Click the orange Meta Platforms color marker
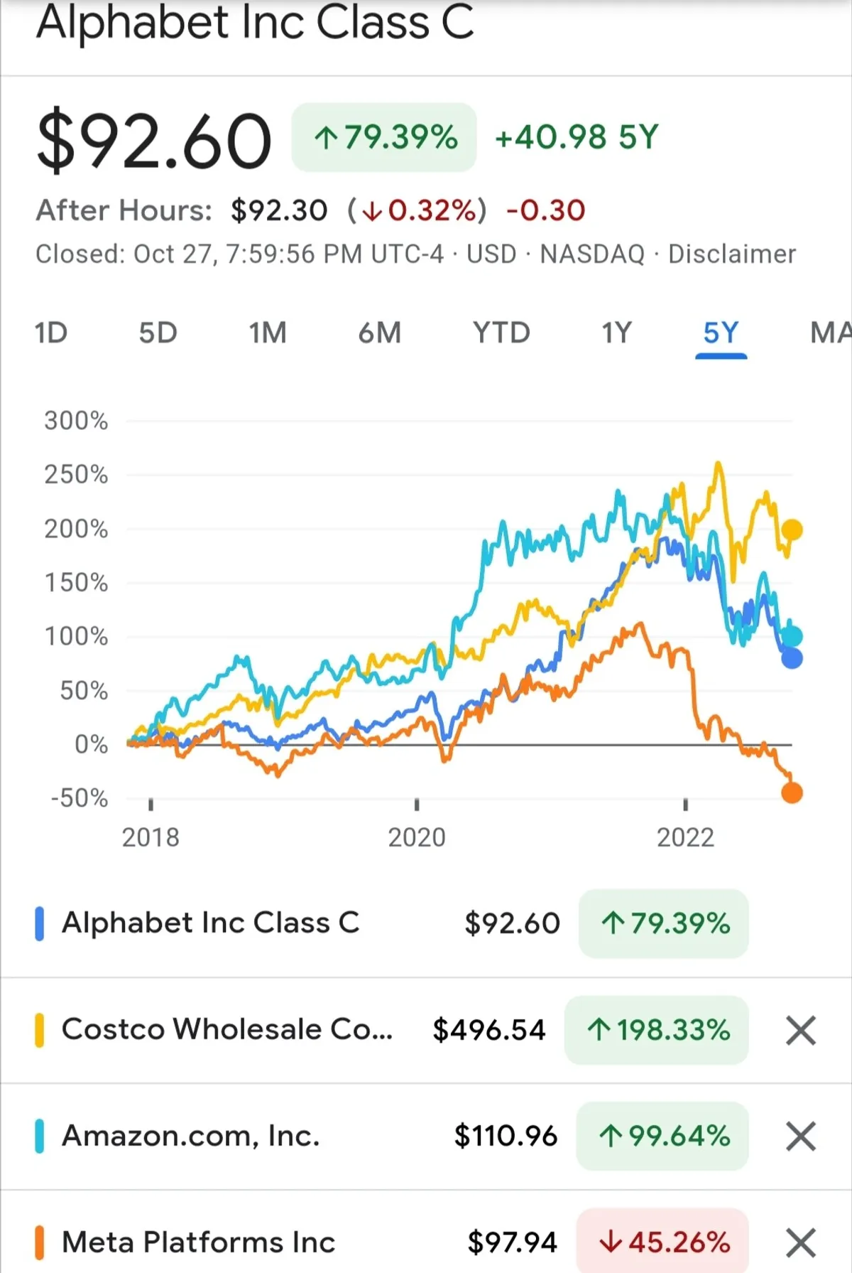 click(x=40, y=1242)
